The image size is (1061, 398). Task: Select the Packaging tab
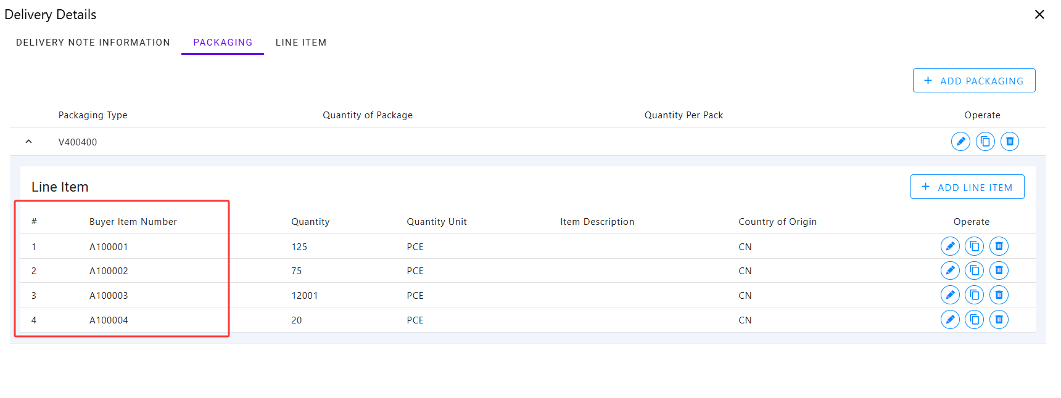tap(223, 43)
